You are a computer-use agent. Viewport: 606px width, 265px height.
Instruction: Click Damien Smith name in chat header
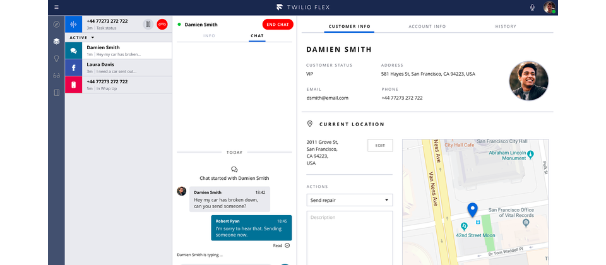click(x=201, y=25)
